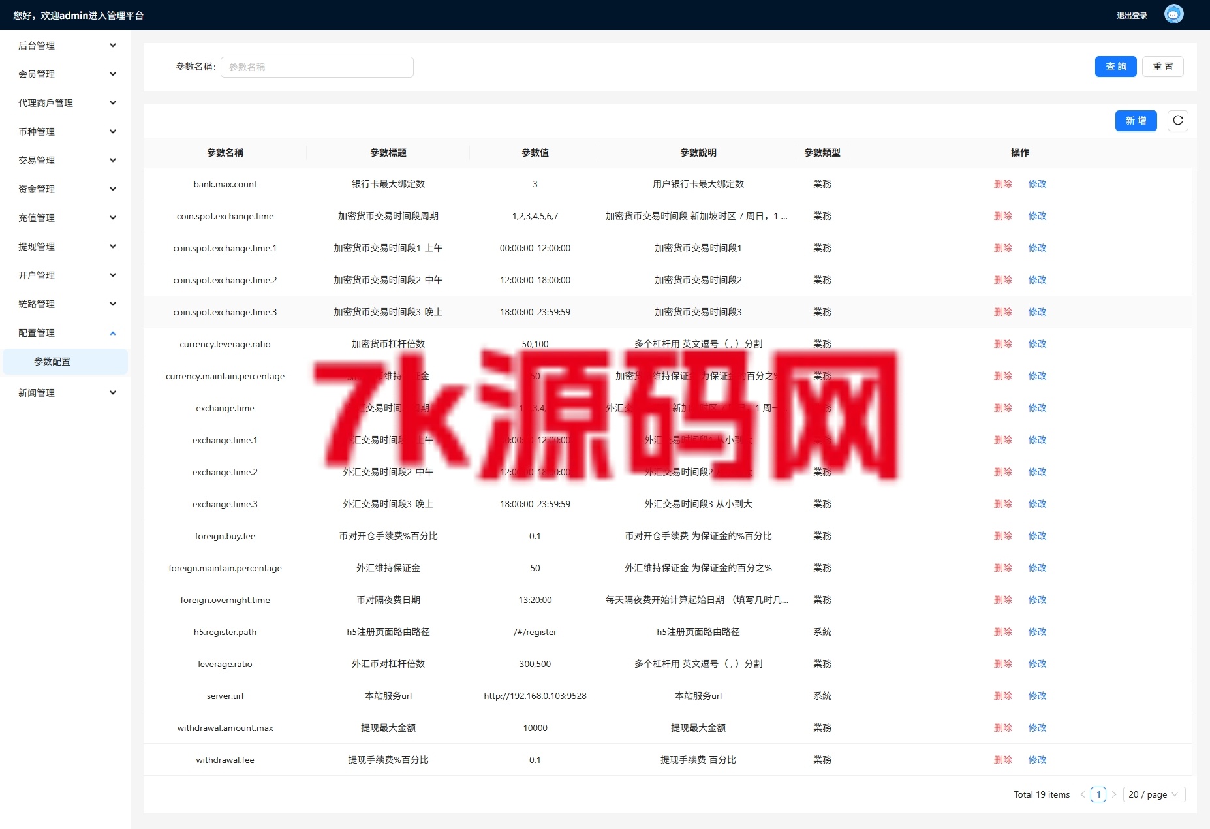The image size is (1210, 829).
Task: Select the 参数配置 submenu item
Action: tap(65, 362)
